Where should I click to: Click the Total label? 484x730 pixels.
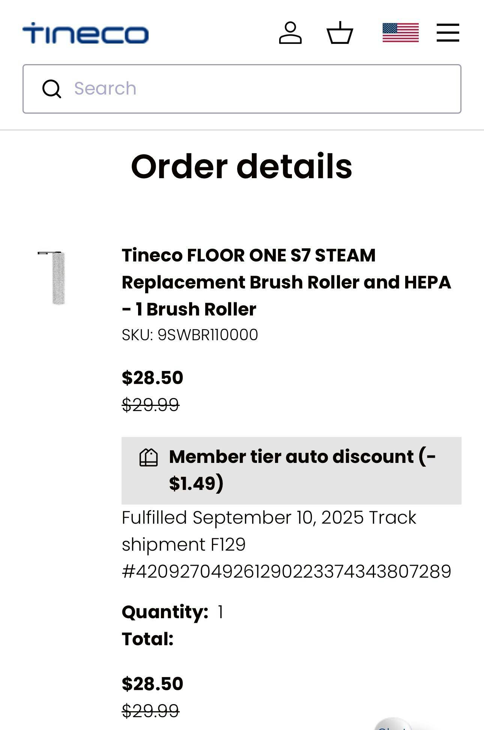147,639
